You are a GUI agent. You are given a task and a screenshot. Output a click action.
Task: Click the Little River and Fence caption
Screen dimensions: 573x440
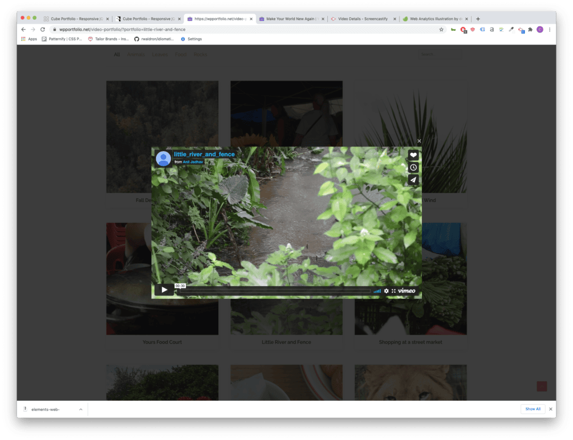[x=286, y=343]
